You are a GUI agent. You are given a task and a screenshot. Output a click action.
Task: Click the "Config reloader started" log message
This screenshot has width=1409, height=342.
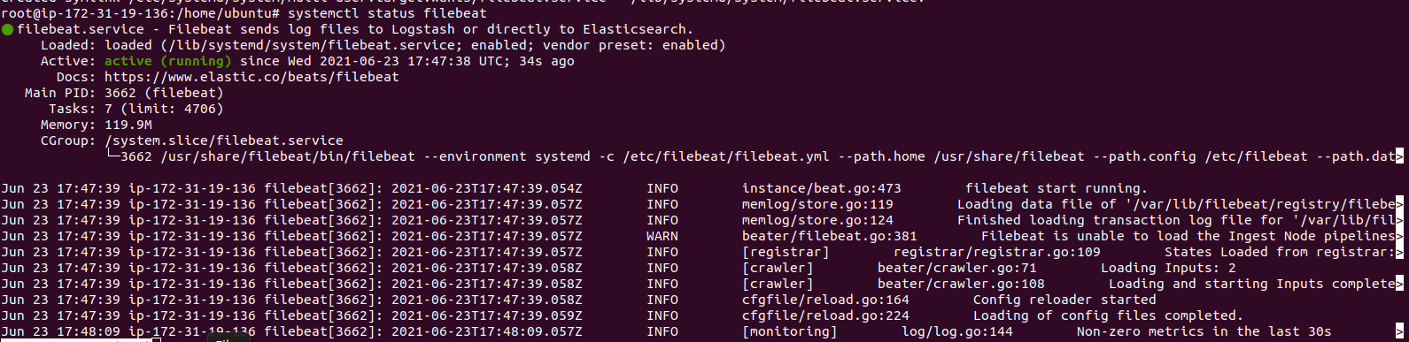tap(1064, 300)
